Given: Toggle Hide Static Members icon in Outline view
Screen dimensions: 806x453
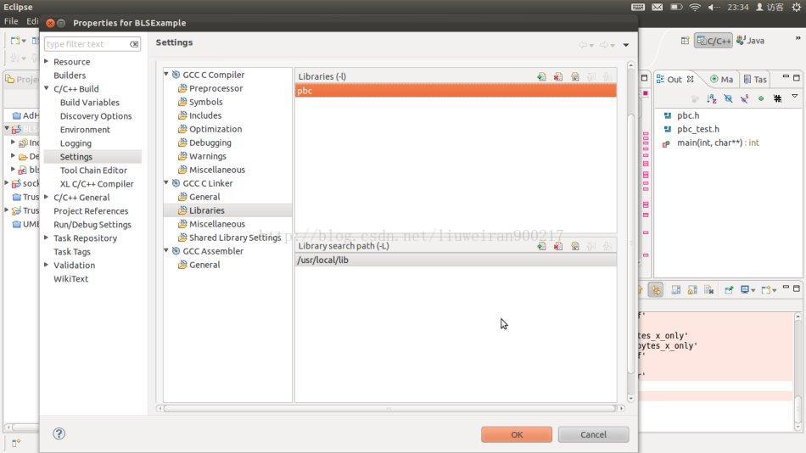Looking at the screenshot, I should [x=744, y=98].
